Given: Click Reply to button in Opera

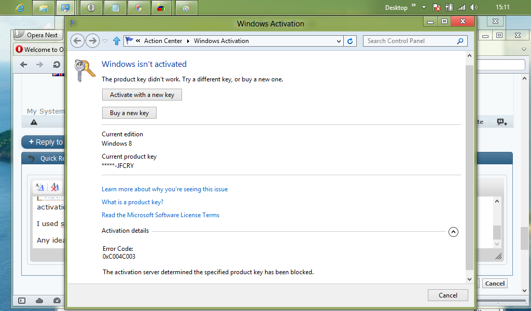Looking at the screenshot, I should coord(44,142).
